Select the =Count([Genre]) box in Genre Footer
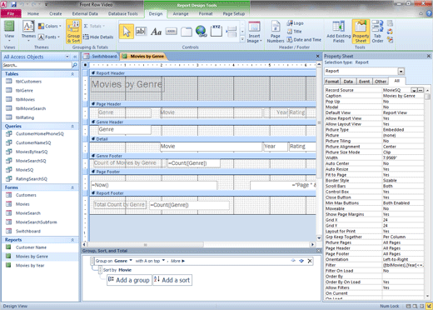 pyautogui.click(x=193, y=163)
